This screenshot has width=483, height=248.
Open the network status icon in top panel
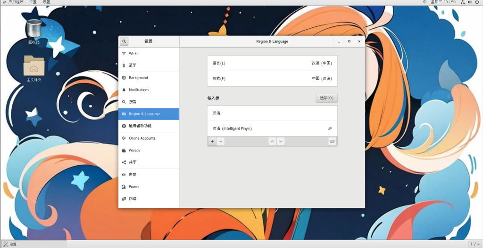click(463, 2)
